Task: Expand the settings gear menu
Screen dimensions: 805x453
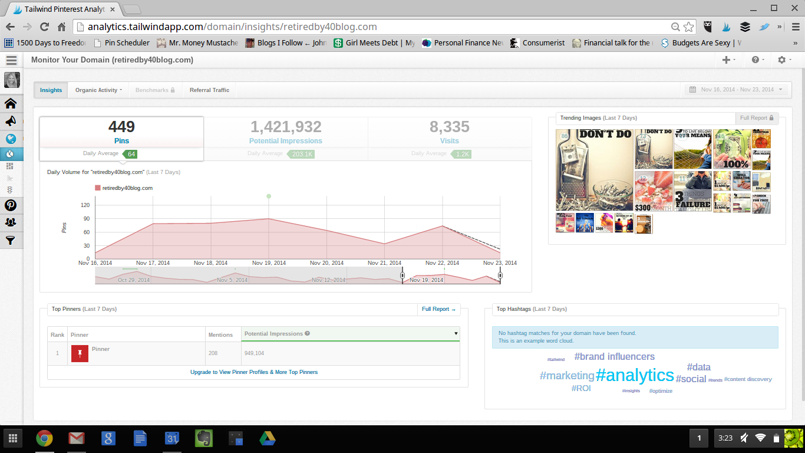Action: click(x=785, y=60)
